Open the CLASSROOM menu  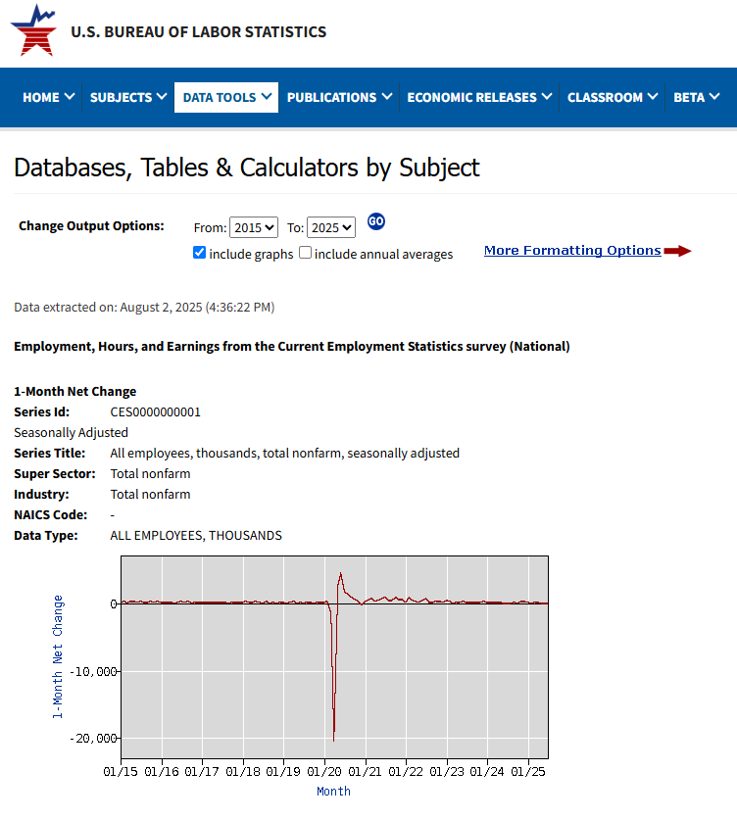point(612,97)
